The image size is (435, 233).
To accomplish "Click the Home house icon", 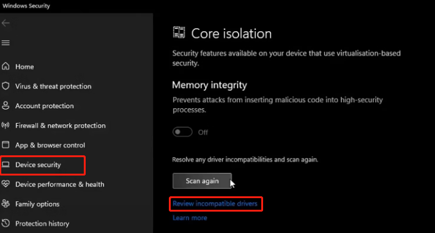I will (x=6, y=67).
